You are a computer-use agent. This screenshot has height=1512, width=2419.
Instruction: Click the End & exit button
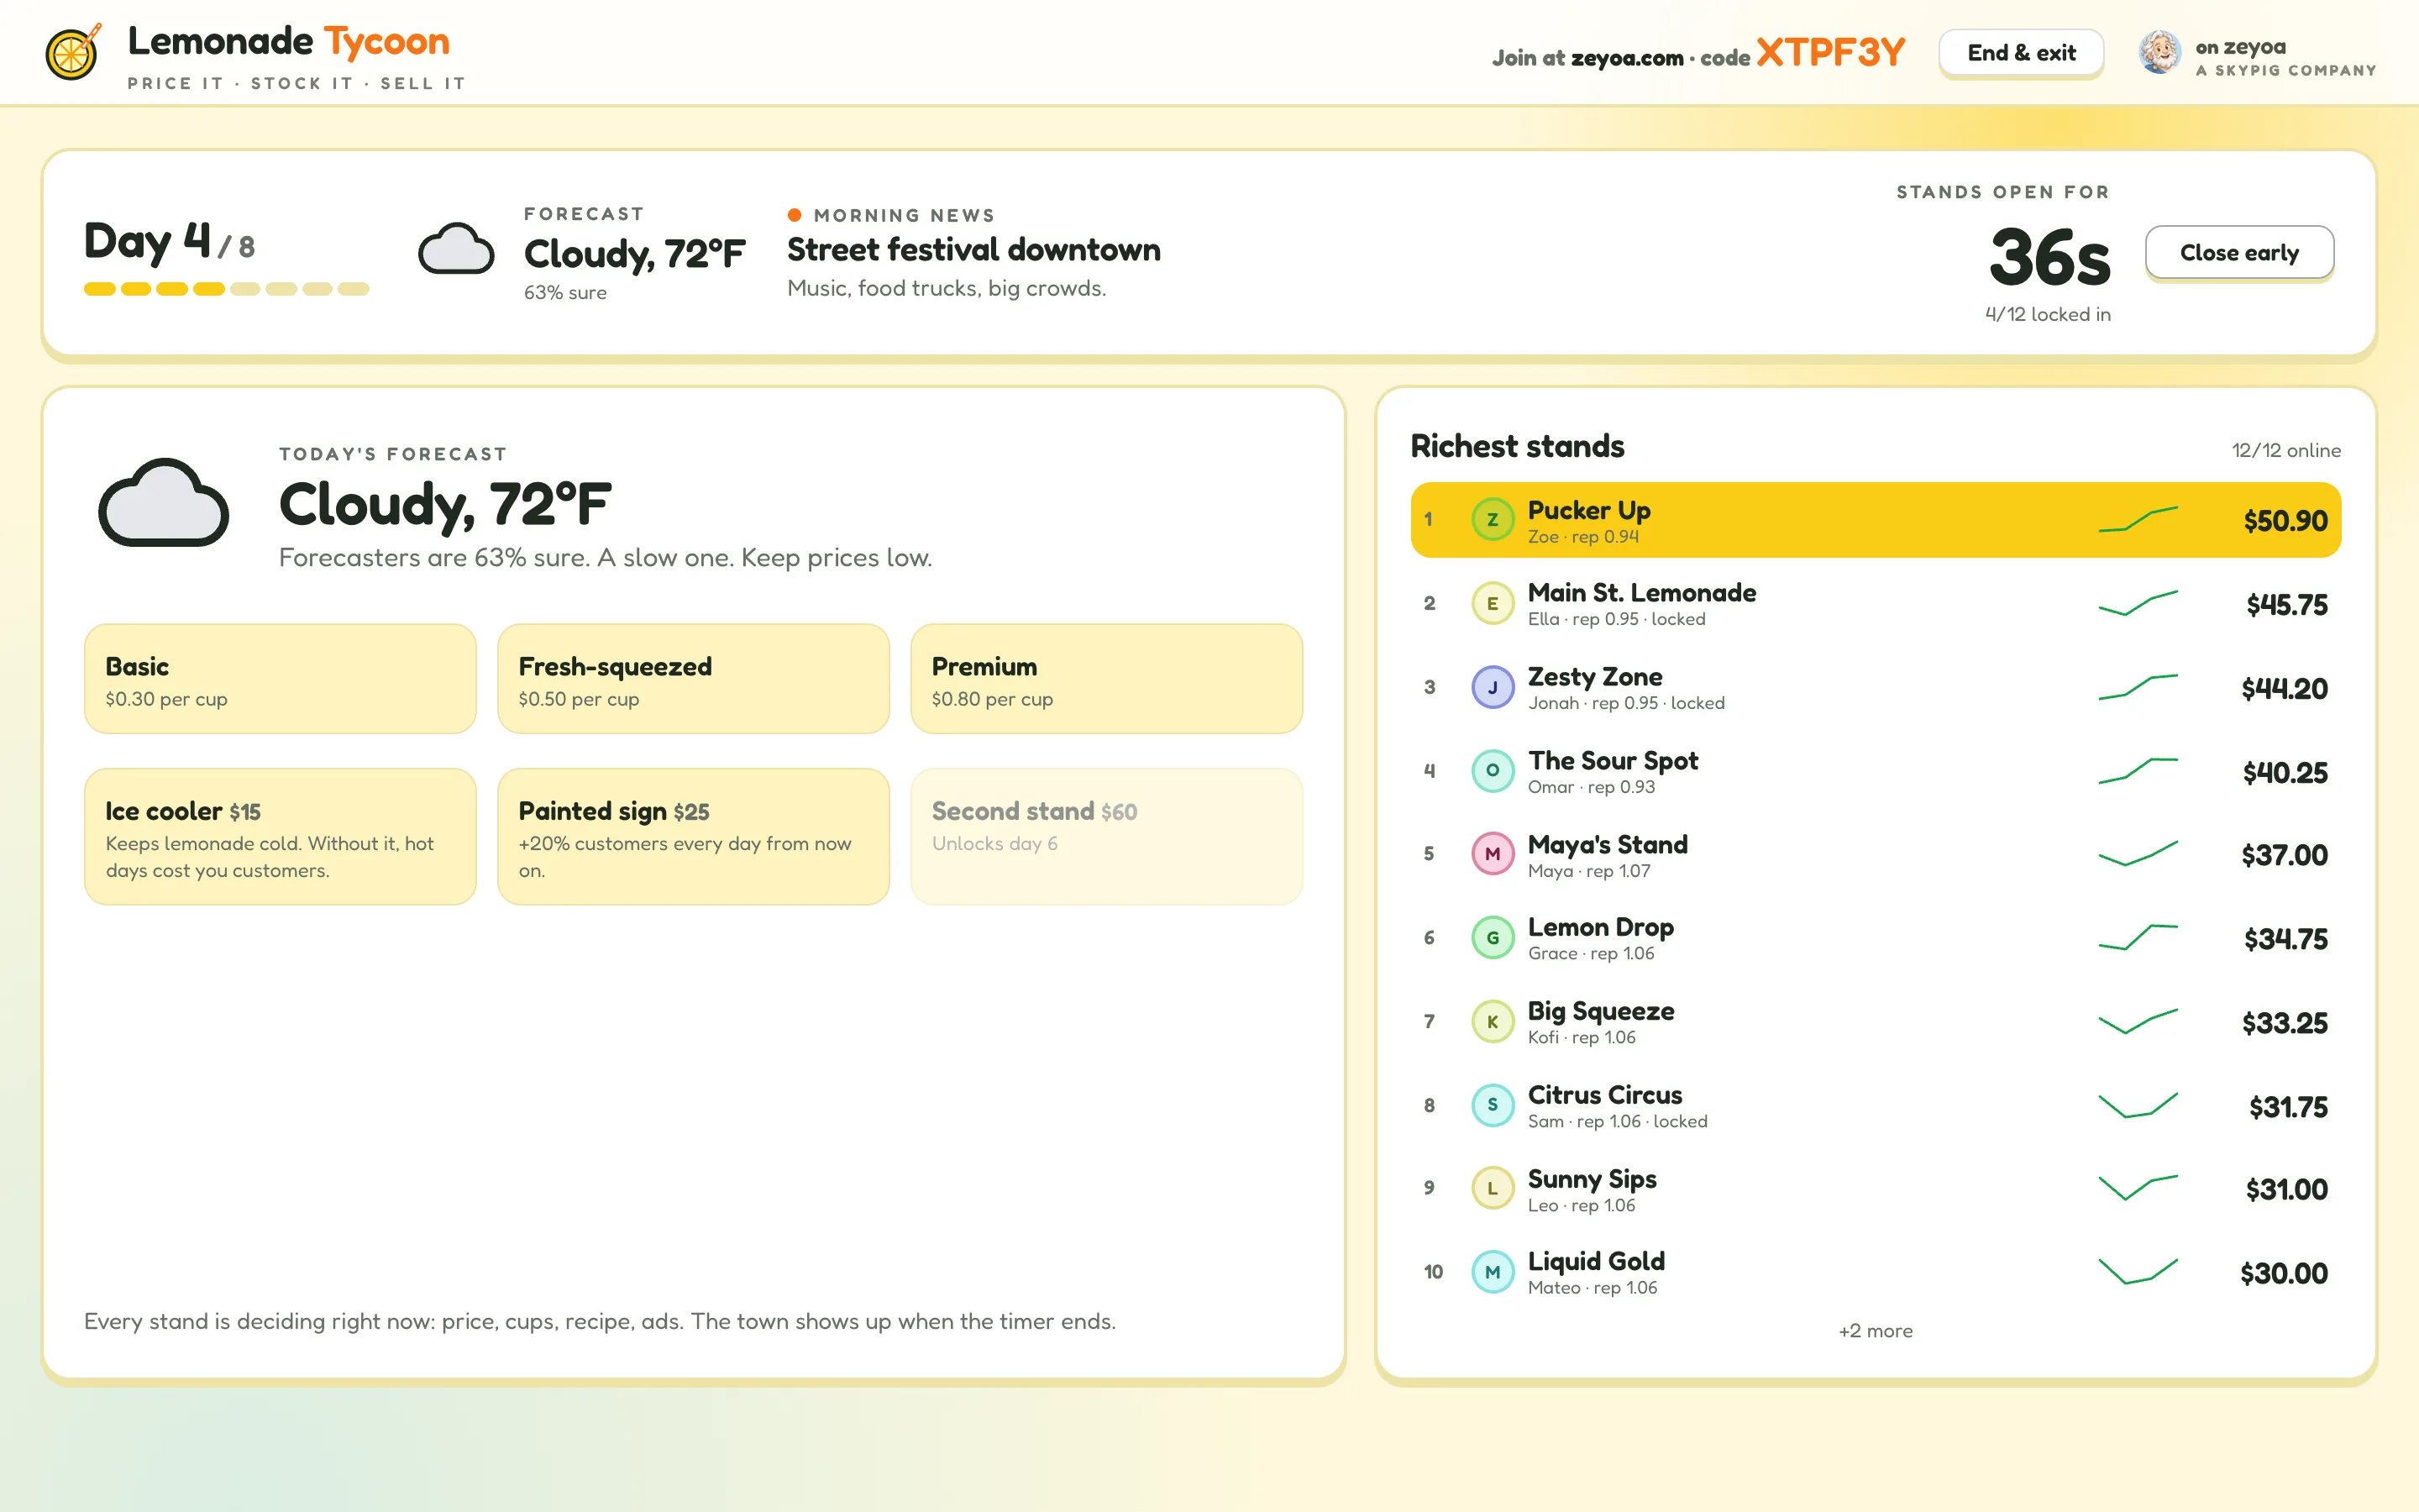tap(2021, 53)
